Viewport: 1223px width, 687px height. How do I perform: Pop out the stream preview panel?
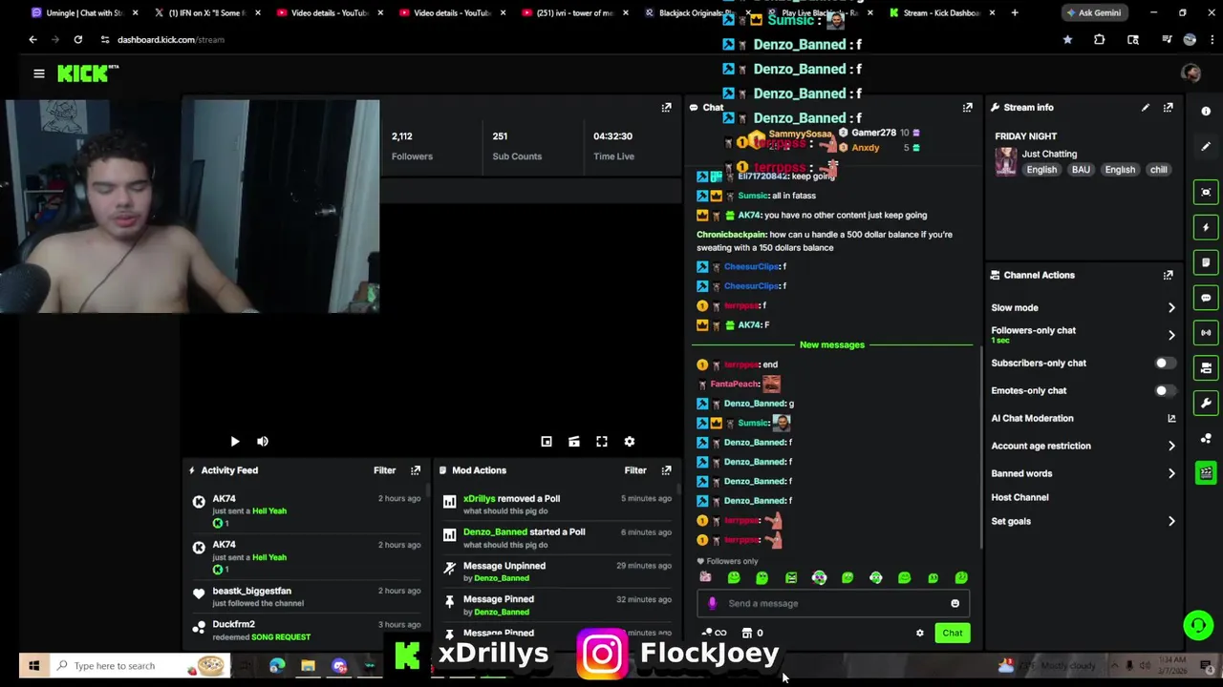666,108
